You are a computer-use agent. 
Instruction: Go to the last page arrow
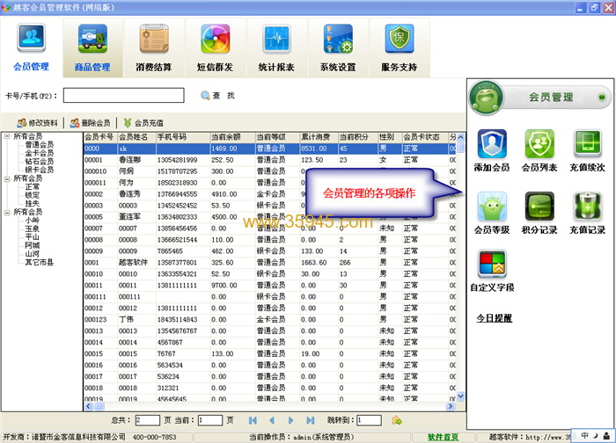[311, 421]
